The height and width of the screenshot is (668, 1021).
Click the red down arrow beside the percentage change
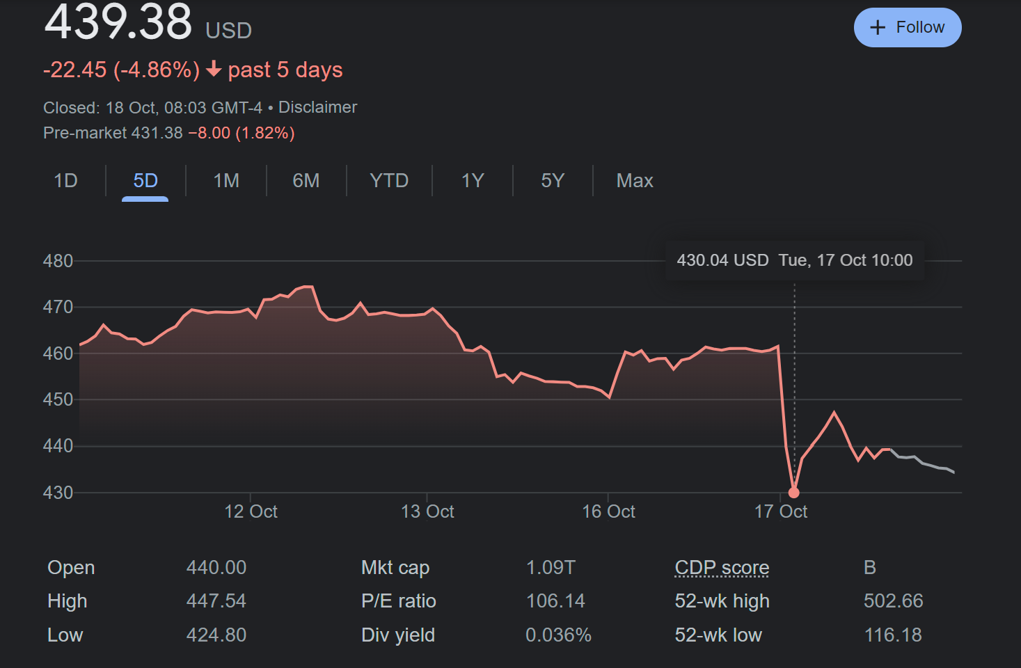pyautogui.click(x=214, y=69)
